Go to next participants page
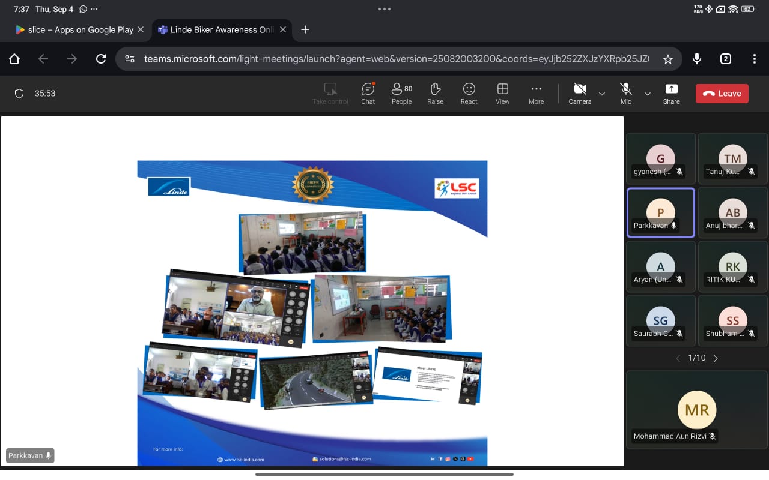This screenshot has width=769, height=480. click(x=716, y=358)
